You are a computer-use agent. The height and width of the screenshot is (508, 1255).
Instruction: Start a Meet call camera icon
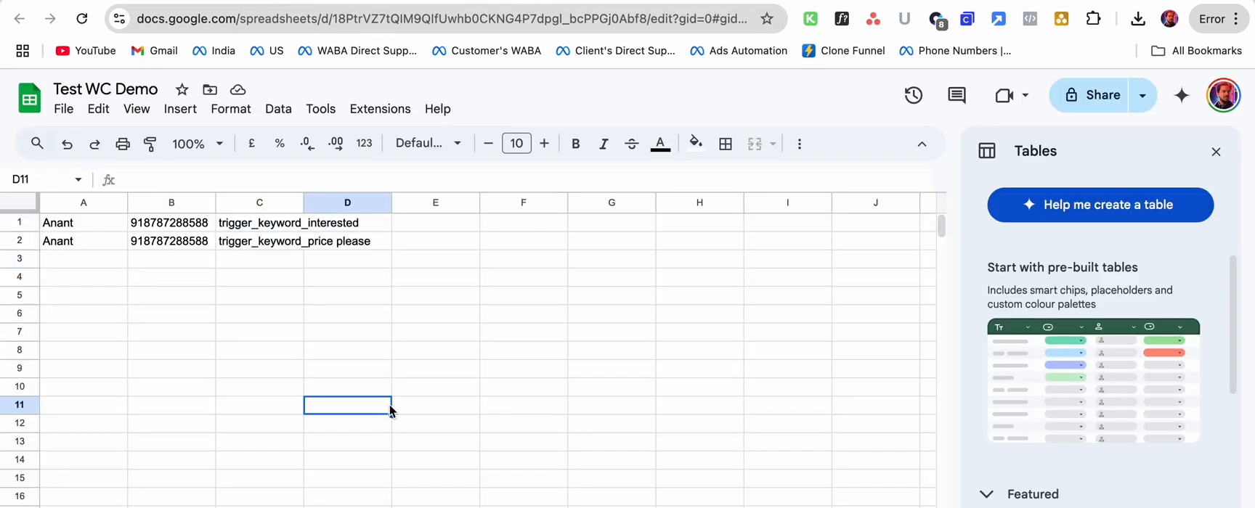[1004, 95]
